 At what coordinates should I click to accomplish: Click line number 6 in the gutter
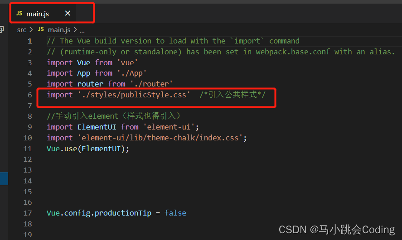[x=30, y=95]
